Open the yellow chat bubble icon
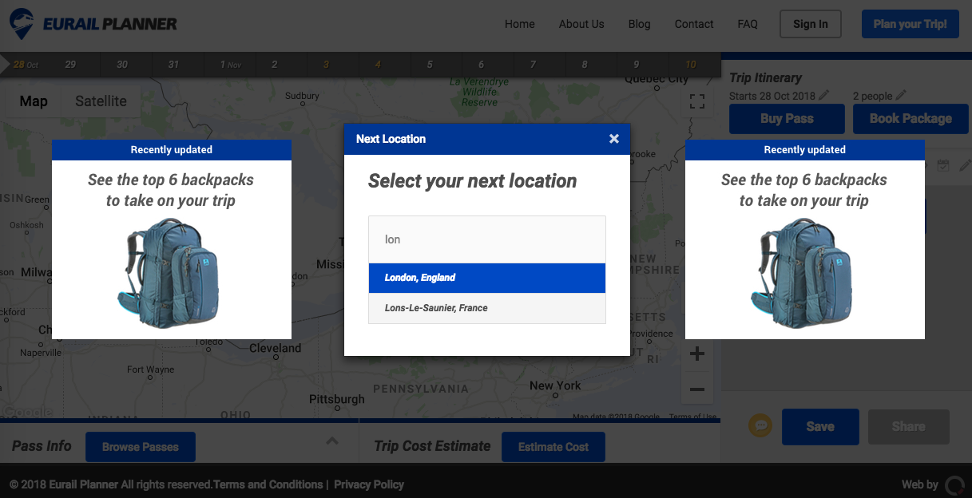 tap(760, 426)
